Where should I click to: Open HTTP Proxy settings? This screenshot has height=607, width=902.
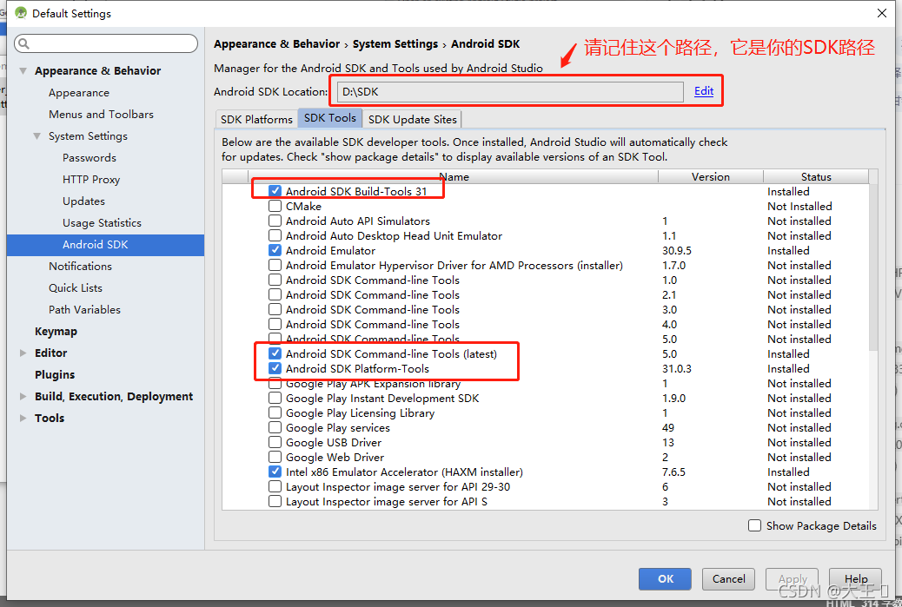(x=91, y=180)
